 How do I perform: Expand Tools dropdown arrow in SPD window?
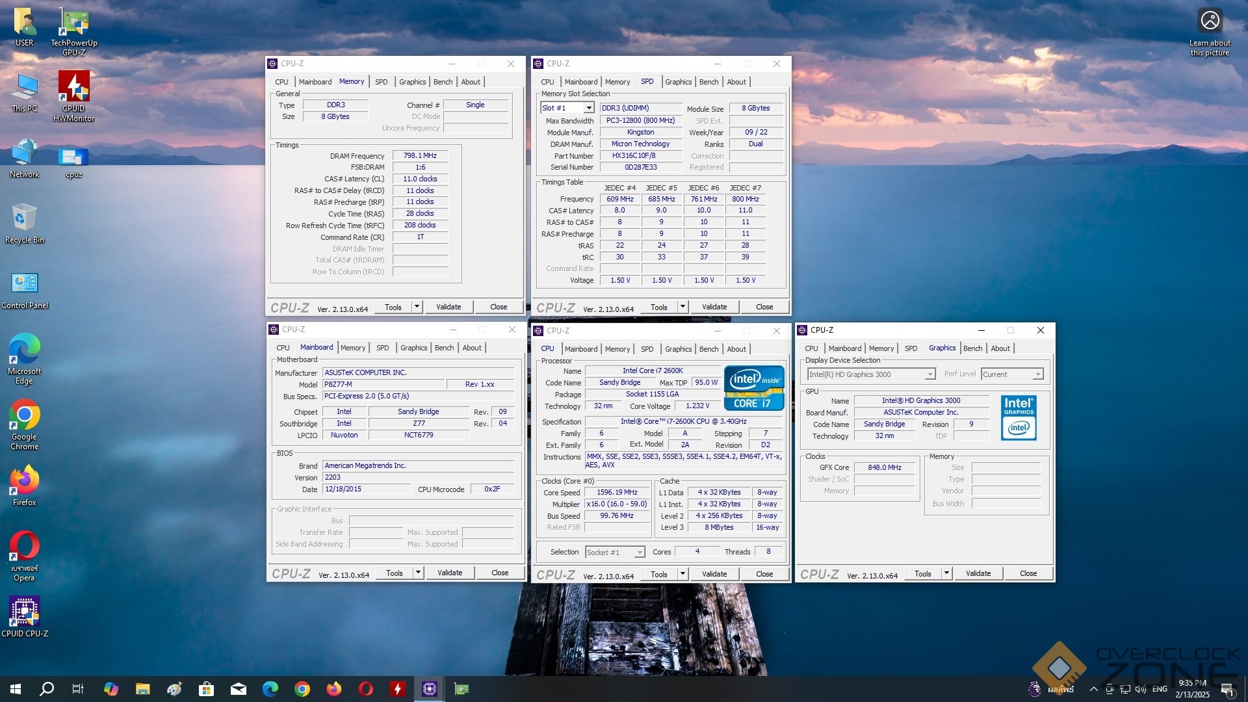point(682,307)
